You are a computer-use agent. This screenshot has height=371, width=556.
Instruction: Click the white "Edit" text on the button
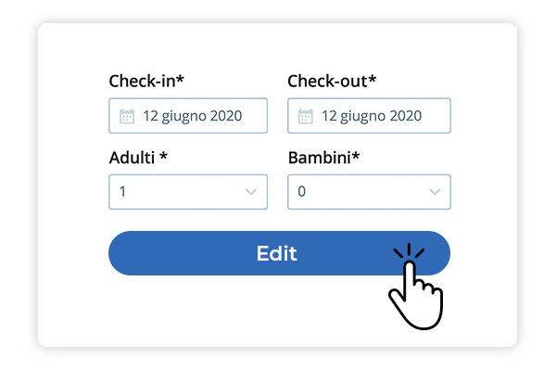tap(276, 253)
